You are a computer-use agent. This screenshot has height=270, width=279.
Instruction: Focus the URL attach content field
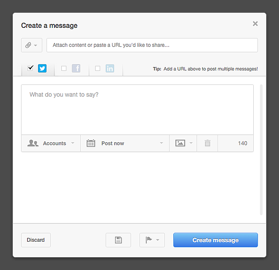[152, 45]
